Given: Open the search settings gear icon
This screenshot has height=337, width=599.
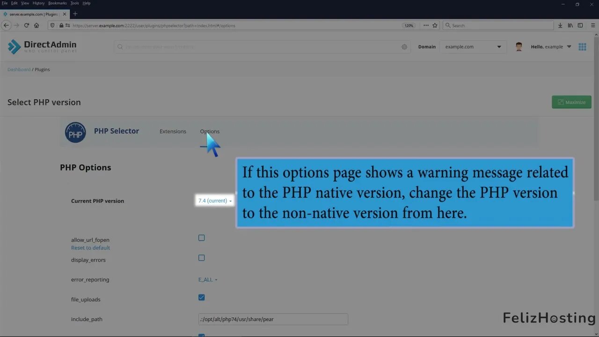Looking at the screenshot, I should [x=404, y=47].
